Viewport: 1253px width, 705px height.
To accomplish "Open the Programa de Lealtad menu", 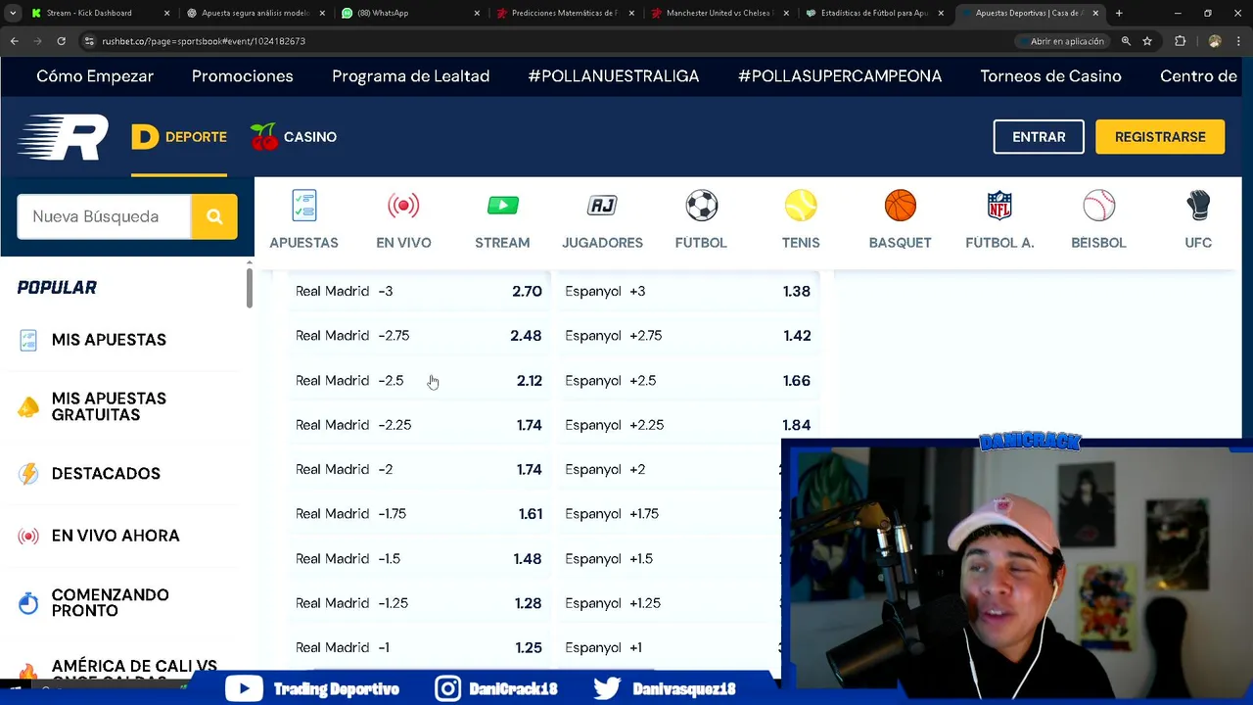I will 411,76.
